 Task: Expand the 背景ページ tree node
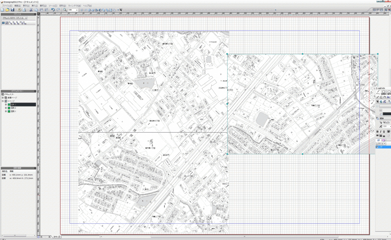point(3,98)
